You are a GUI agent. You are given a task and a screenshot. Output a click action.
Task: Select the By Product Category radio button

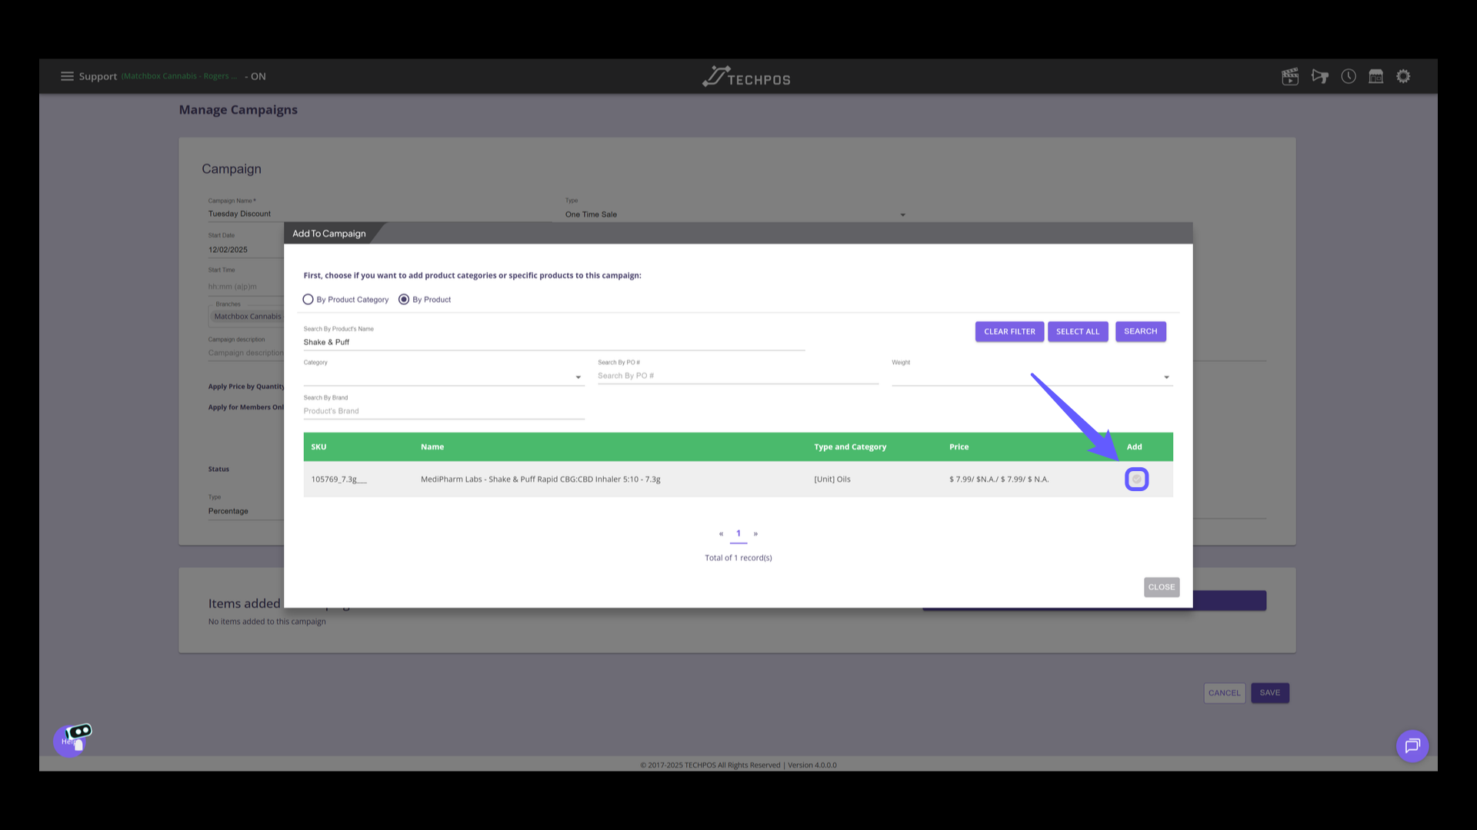click(x=308, y=299)
